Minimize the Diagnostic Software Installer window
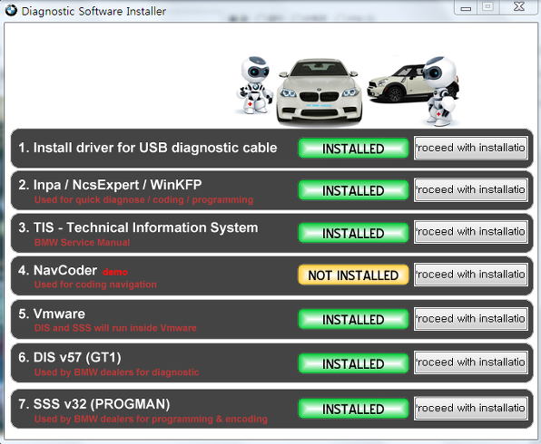The image size is (541, 444). click(466, 7)
